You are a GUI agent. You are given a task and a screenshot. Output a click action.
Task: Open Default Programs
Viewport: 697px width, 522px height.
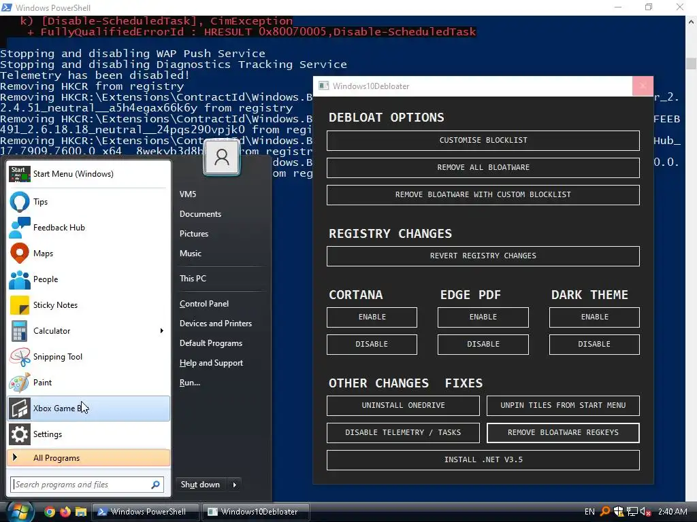click(211, 343)
